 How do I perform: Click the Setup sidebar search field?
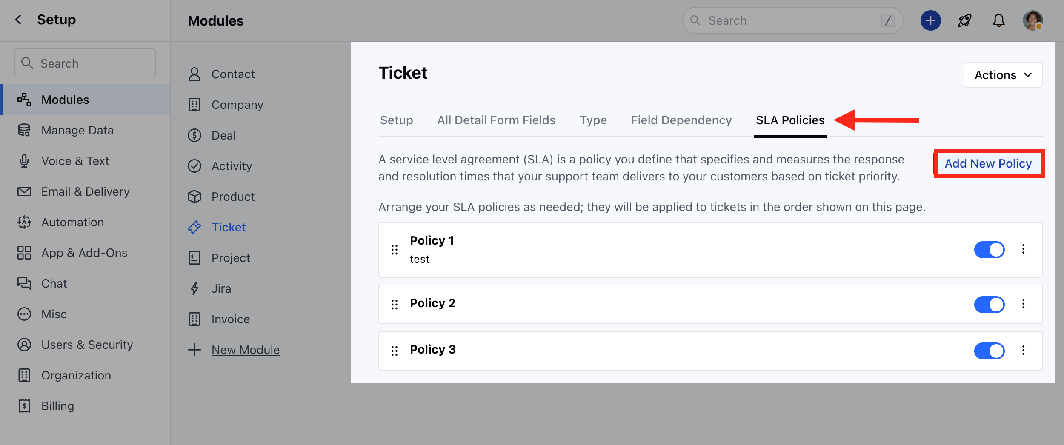(x=85, y=63)
